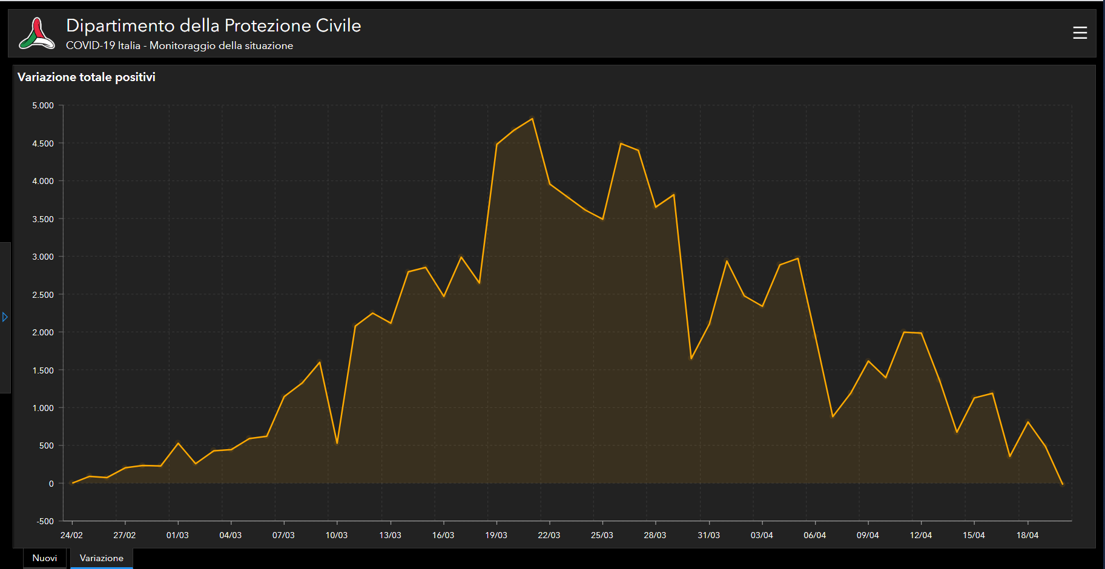Click the 4.500 y-axis label
Viewport: 1105px width, 569px height.
point(43,143)
